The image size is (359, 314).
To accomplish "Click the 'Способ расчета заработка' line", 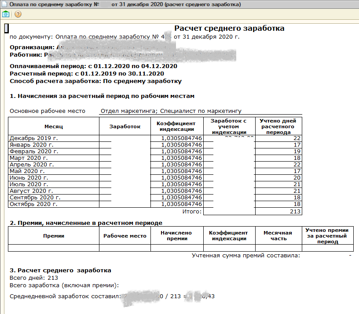I will (96, 81).
